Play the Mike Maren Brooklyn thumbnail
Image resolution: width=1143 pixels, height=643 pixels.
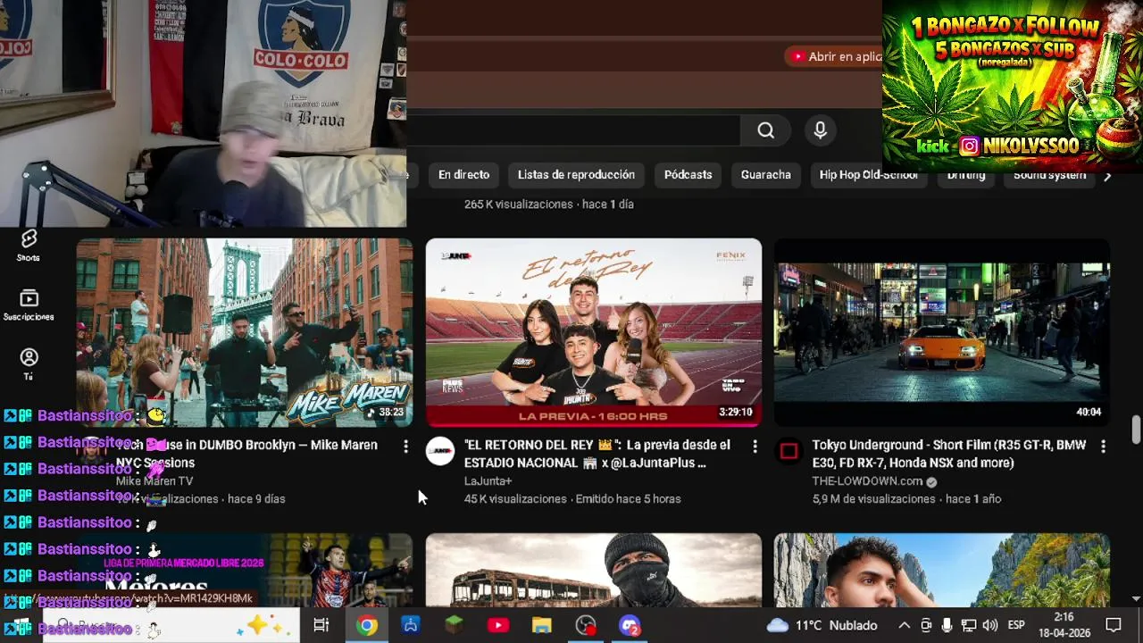click(x=245, y=332)
